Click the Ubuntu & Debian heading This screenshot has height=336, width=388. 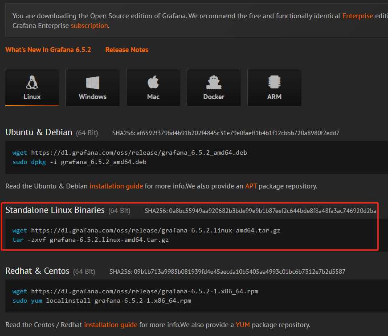click(39, 132)
